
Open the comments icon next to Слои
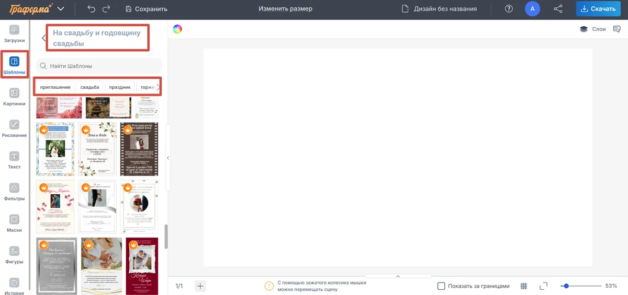click(x=616, y=29)
